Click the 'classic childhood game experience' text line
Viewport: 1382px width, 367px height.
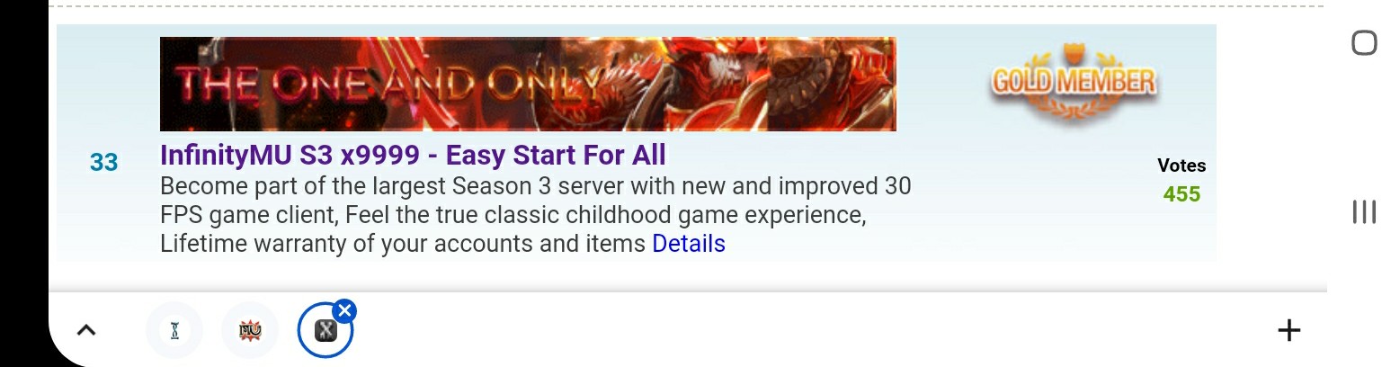[513, 216]
